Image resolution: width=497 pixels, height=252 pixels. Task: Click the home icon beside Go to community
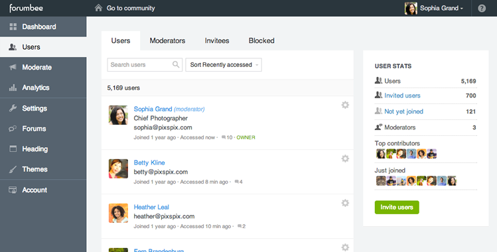pyautogui.click(x=99, y=8)
